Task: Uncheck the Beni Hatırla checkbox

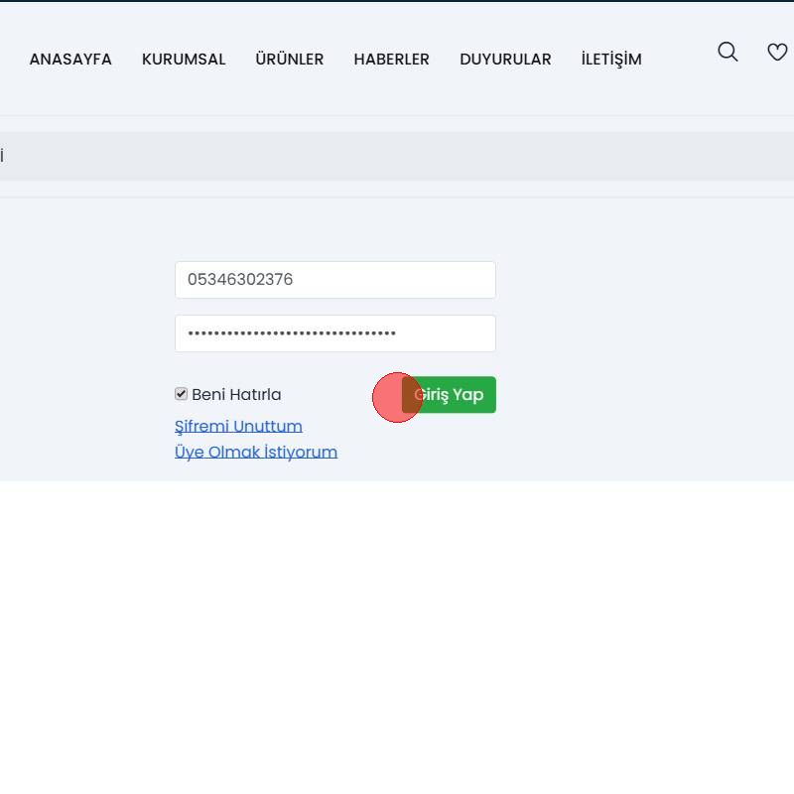Action: 181,394
